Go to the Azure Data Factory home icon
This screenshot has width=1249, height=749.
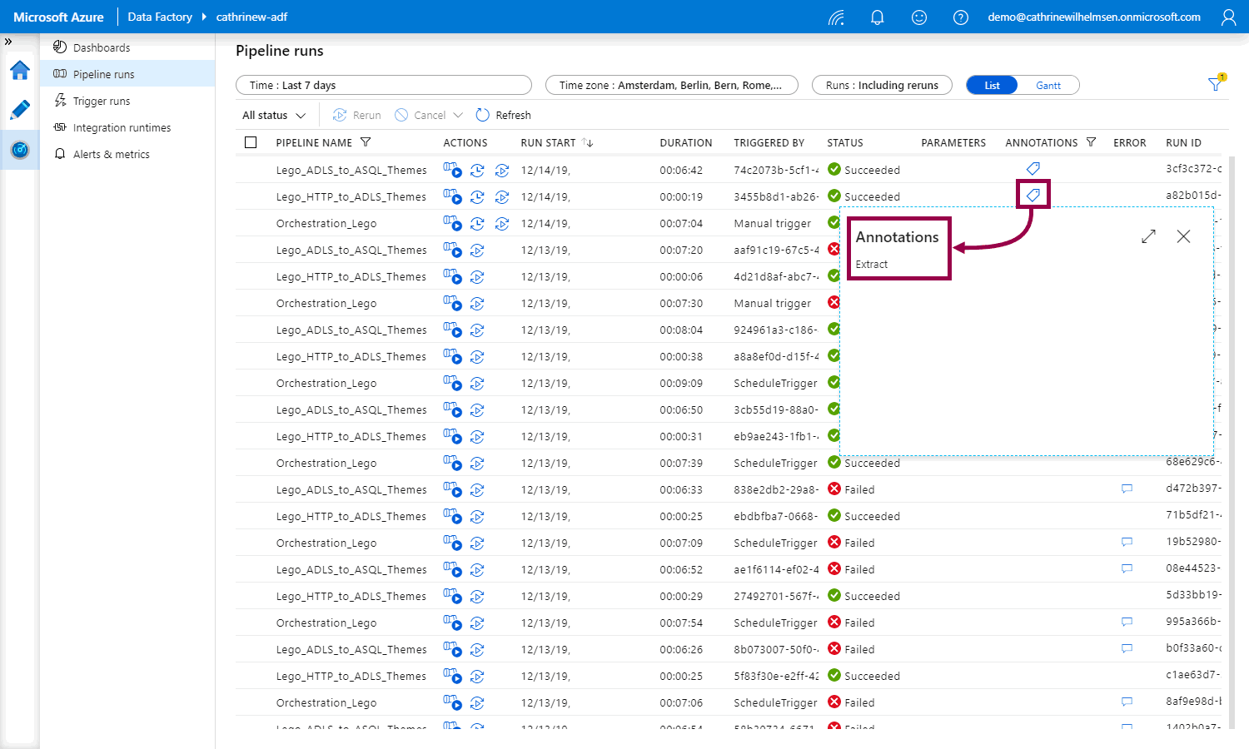click(x=20, y=71)
